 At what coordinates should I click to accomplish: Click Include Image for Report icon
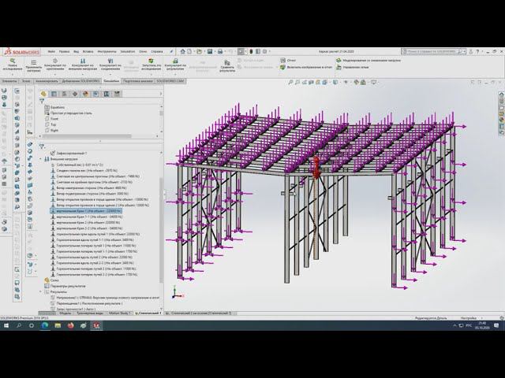pyautogui.click(x=282, y=67)
